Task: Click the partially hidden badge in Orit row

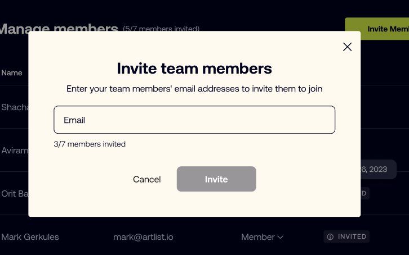Action: pyautogui.click(x=365, y=193)
